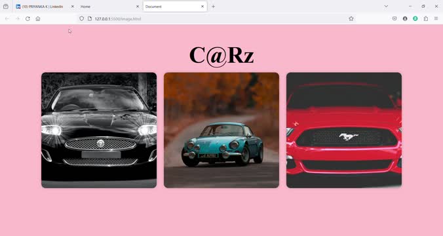Image resolution: width=443 pixels, height=236 pixels.
Task: Open the Extensions puzzle icon
Action: (x=425, y=18)
